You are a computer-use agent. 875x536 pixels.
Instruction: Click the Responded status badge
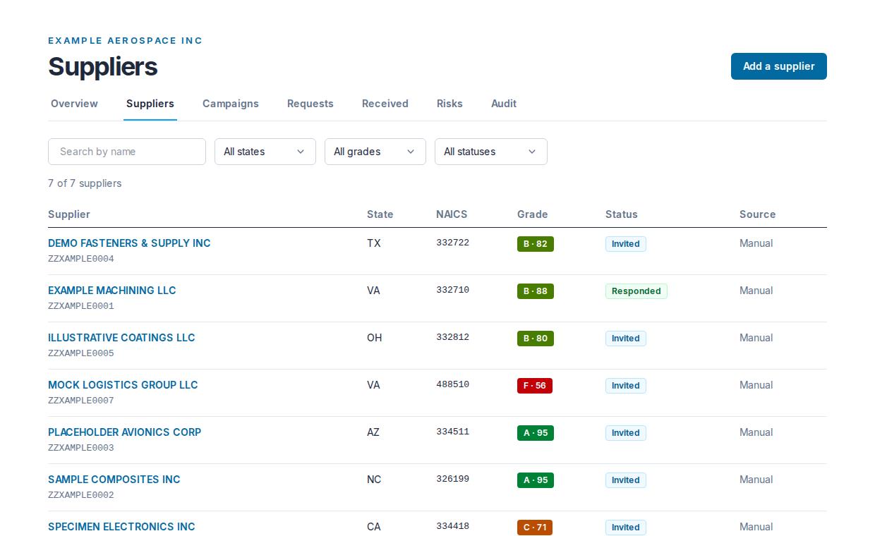click(636, 291)
